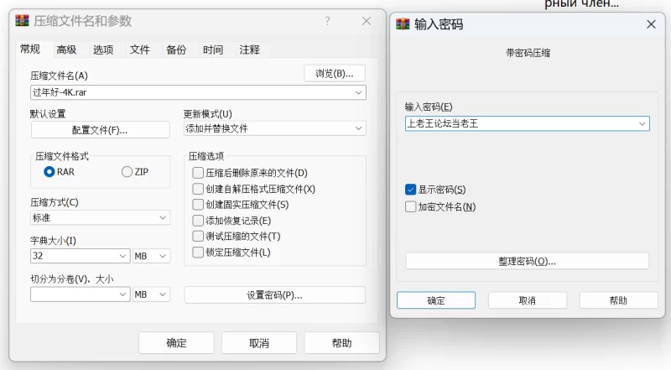Enable 创建自解压格式压缩文件 option
Viewport: 671px width, 370px height.
point(198,189)
